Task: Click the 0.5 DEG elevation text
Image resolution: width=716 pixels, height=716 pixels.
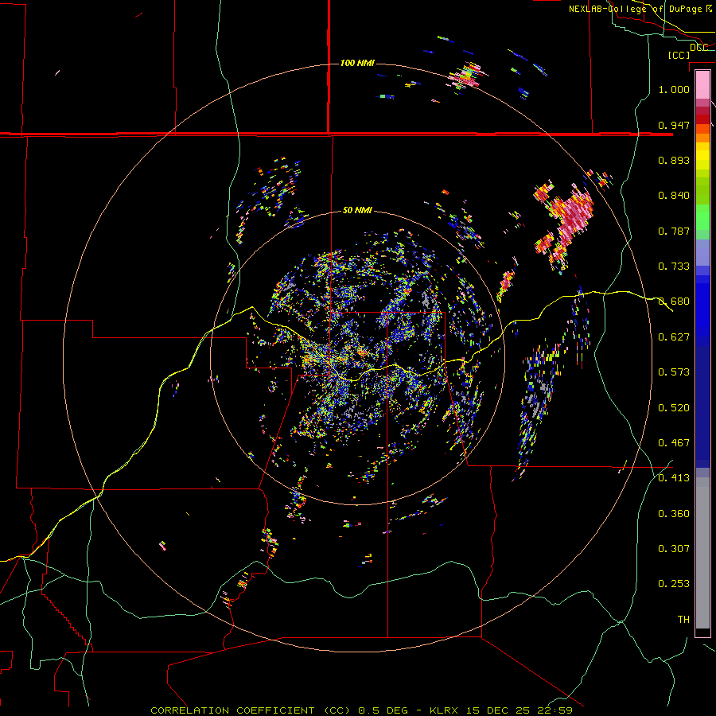Action: 383,710
